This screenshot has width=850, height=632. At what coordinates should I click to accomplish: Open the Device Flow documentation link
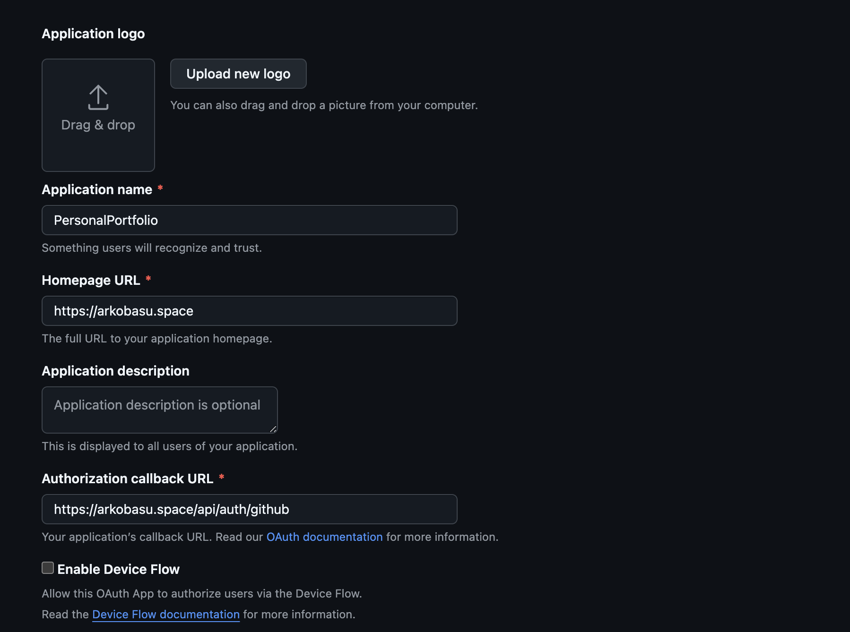point(165,614)
